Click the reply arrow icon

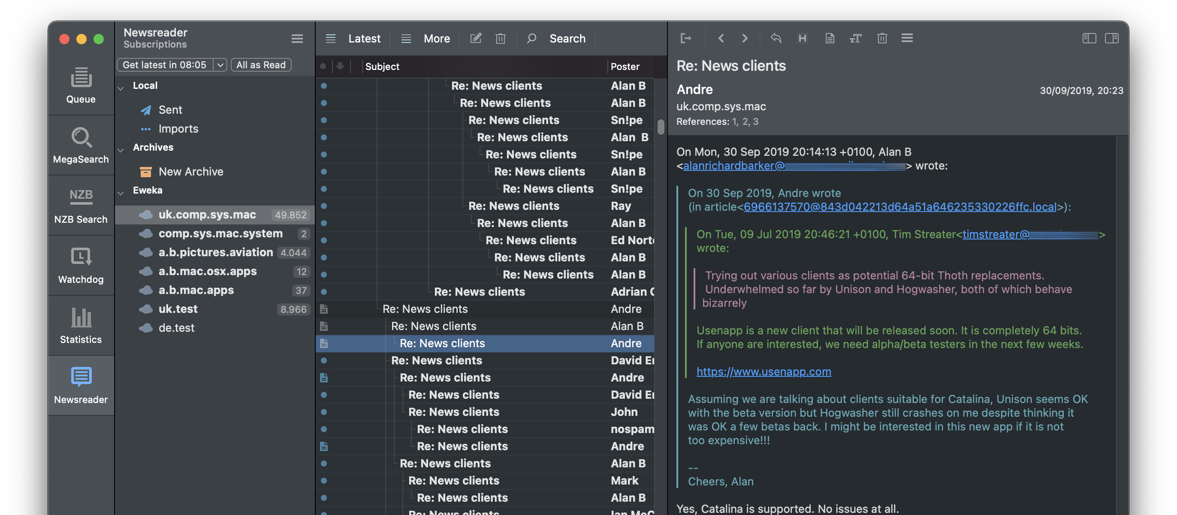click(776, 38)
